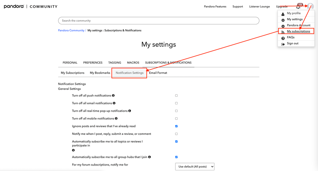
Task: Click the notification bell icon
Action: [298, 7]
